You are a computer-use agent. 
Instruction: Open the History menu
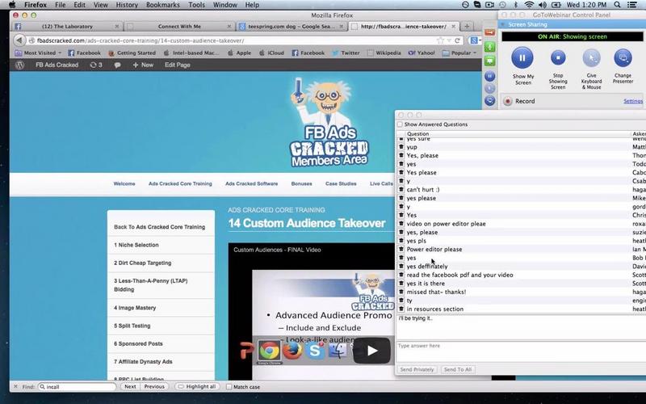coord(127,5)
